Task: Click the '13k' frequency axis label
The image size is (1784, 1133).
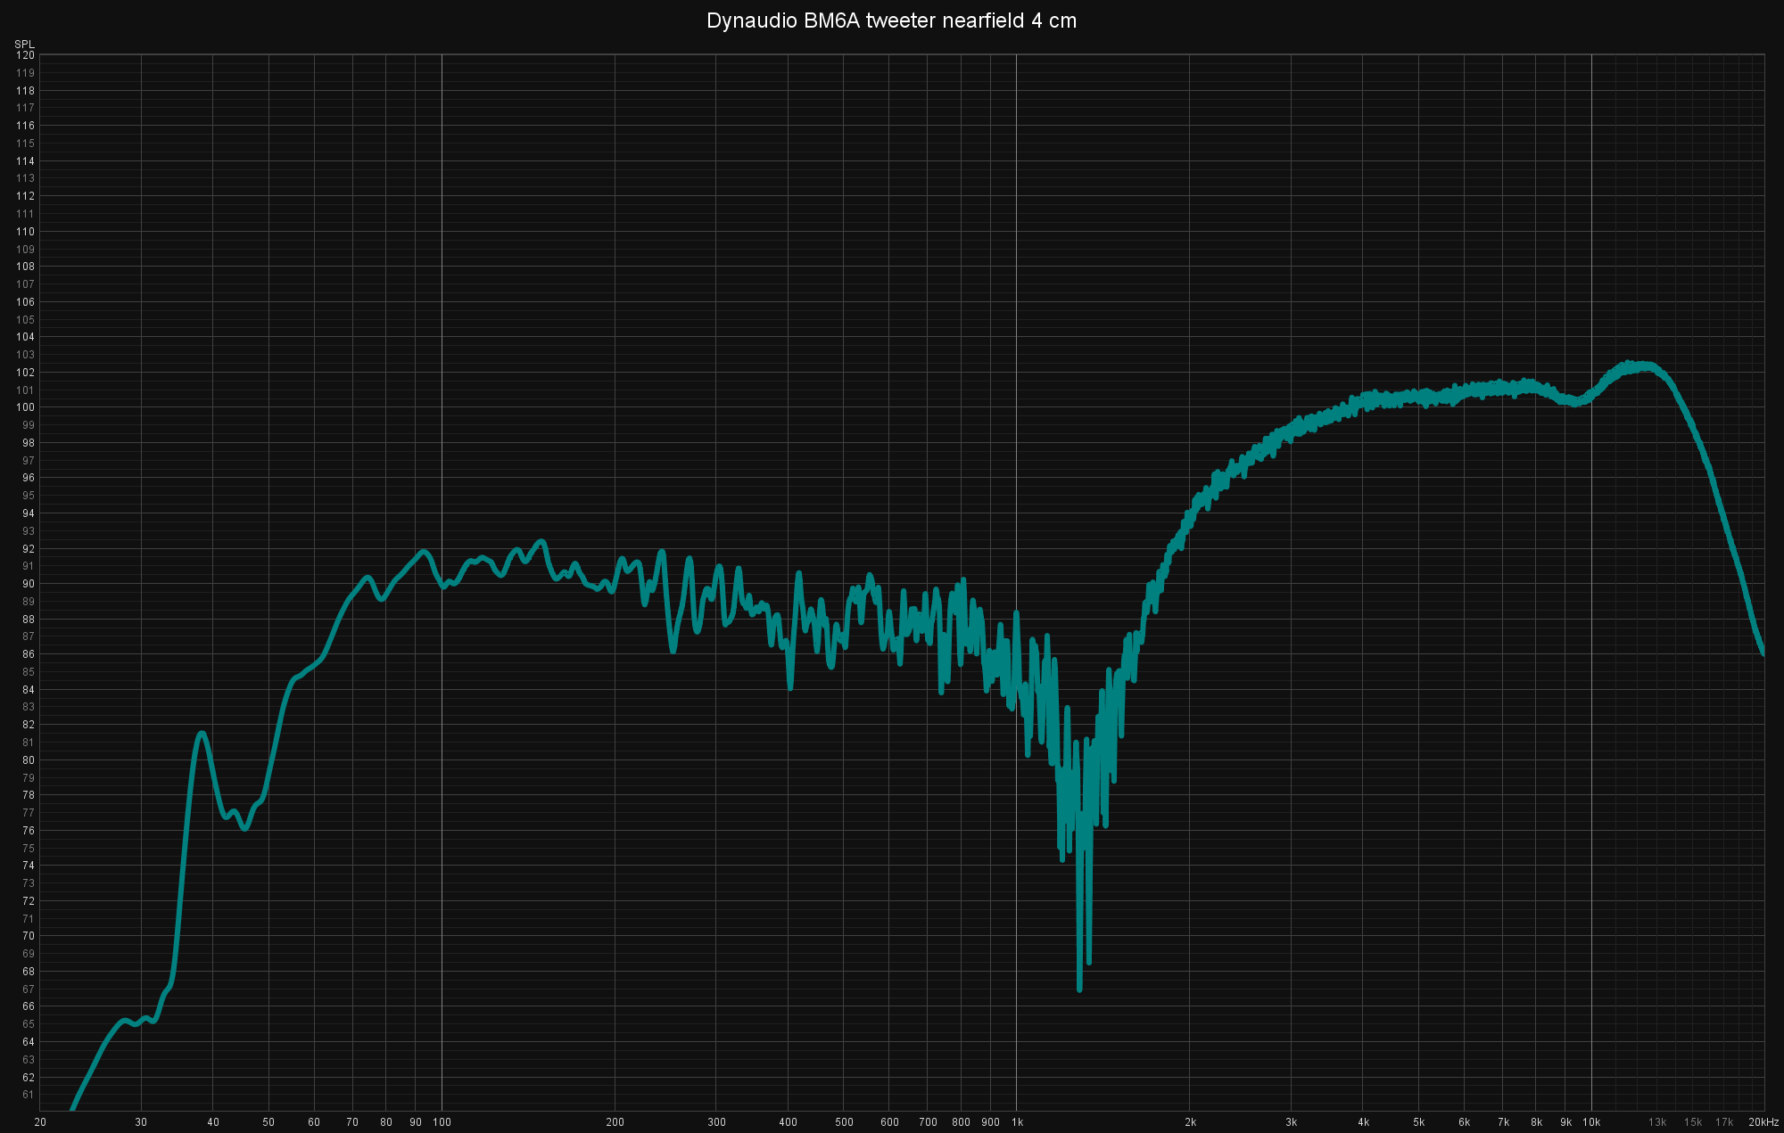Action: [1657, 1122]
